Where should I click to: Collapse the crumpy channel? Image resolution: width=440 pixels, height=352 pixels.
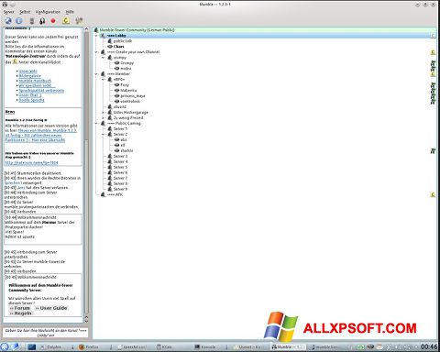pos(103,58)
